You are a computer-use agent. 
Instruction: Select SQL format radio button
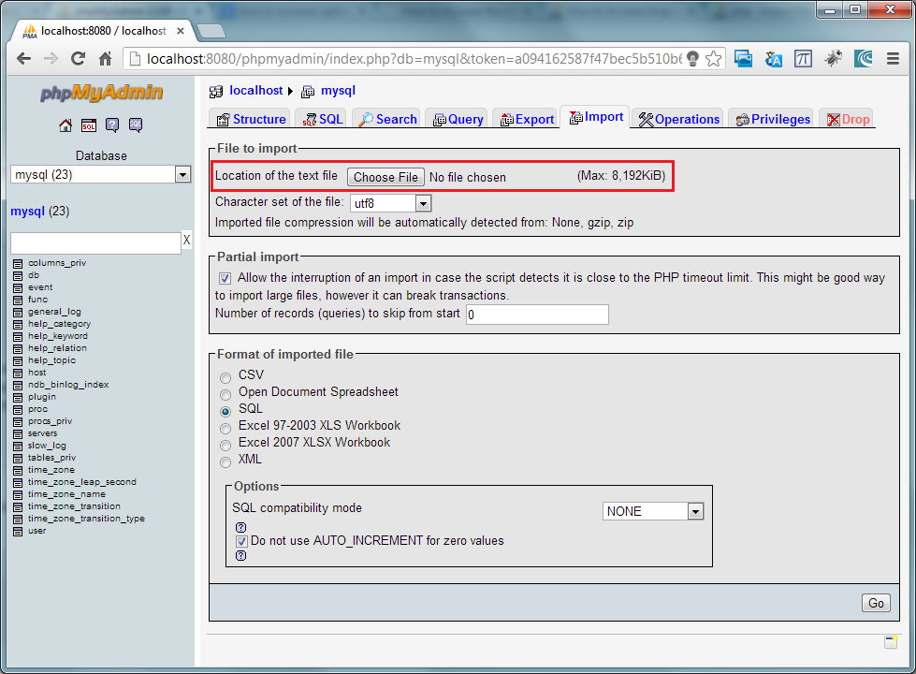point(225,412)
